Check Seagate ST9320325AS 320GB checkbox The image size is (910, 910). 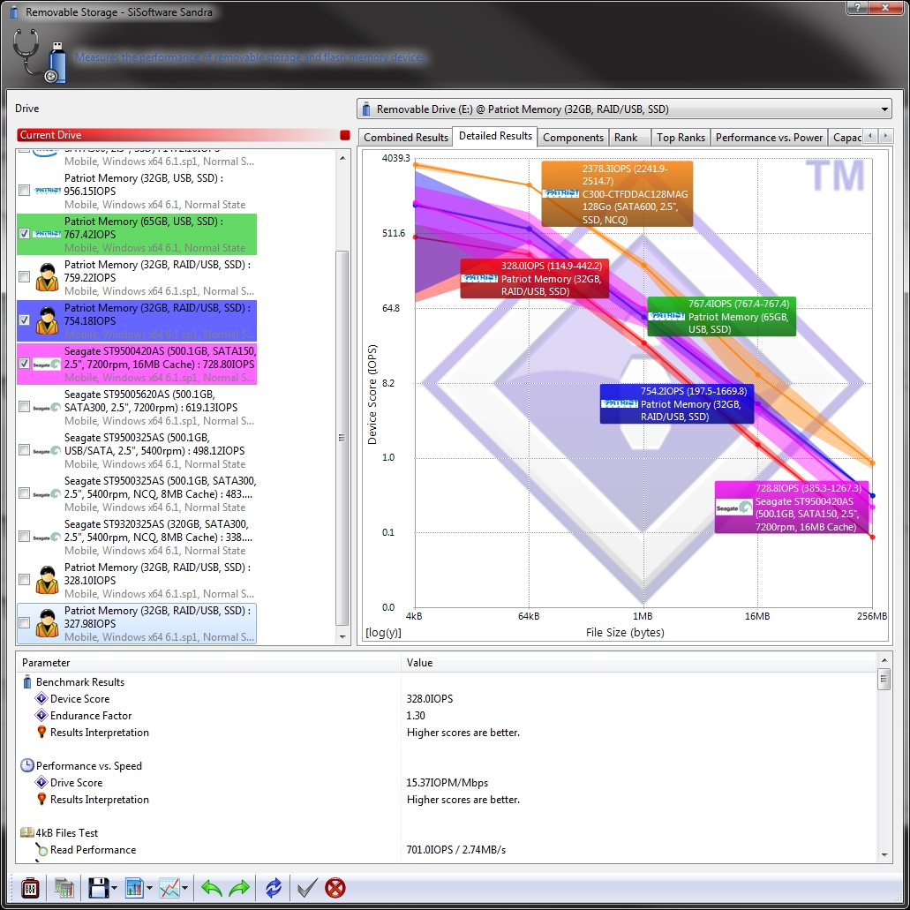click(x=25, y=537)
